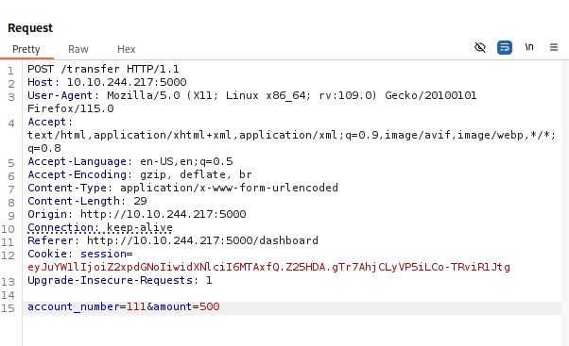Click the Referer dashboard URL
569x346 pixels.
pyautogui.click(x=202, y=240)
